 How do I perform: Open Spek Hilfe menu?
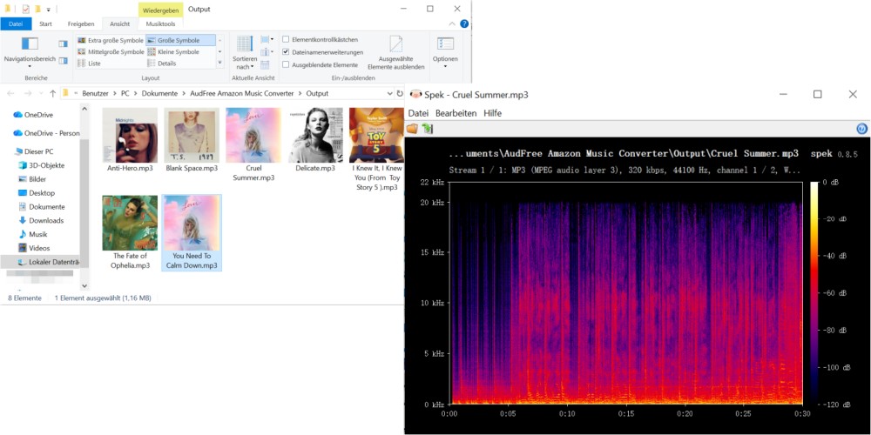click(x=493, y=113)
